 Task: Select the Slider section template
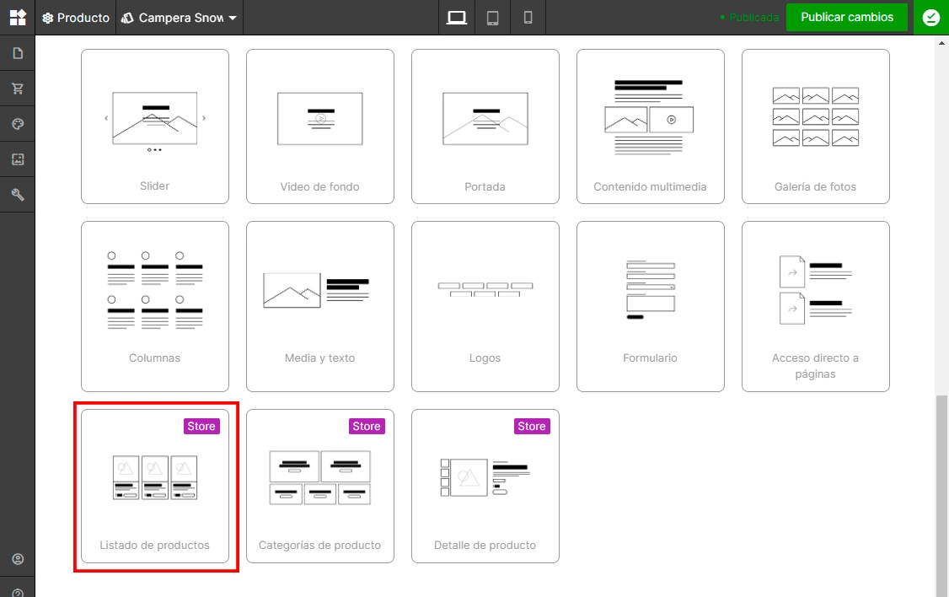tap(155, 126)
